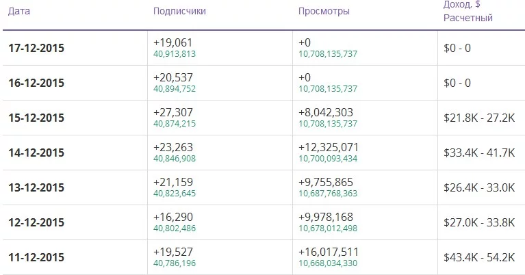Click the Доход, $ Расчетный header
Viewport: 525px width, 275px height.
468,12
